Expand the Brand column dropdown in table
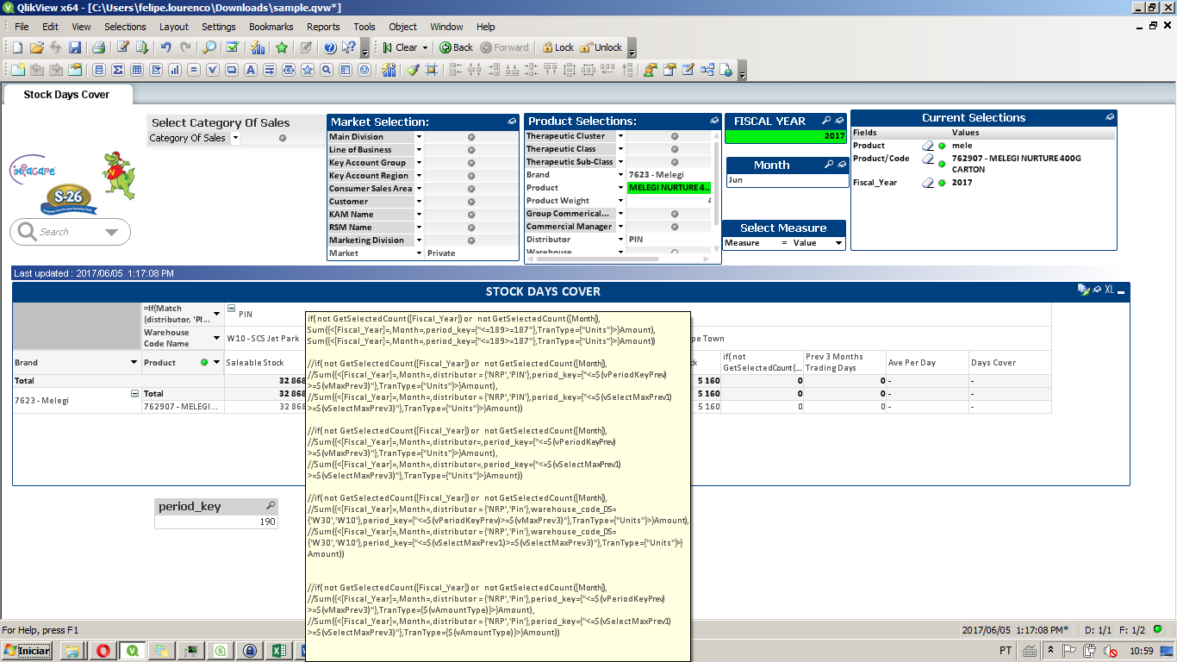 coord(134,363)
